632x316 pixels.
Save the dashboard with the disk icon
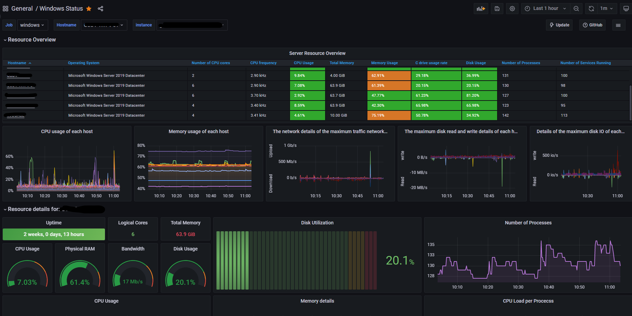click(x=497, y=9)
